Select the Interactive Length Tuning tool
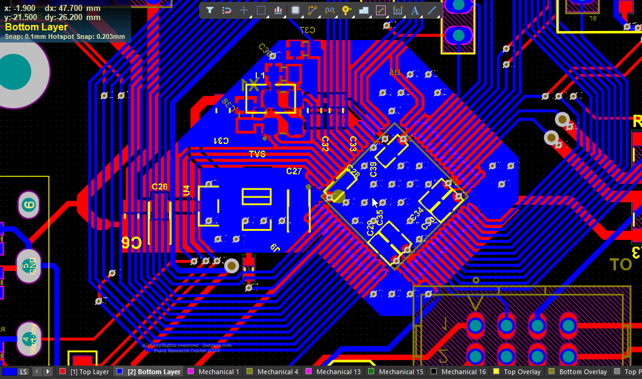The height and width of the screenshot is (379, 642). [x=330, y=10]
